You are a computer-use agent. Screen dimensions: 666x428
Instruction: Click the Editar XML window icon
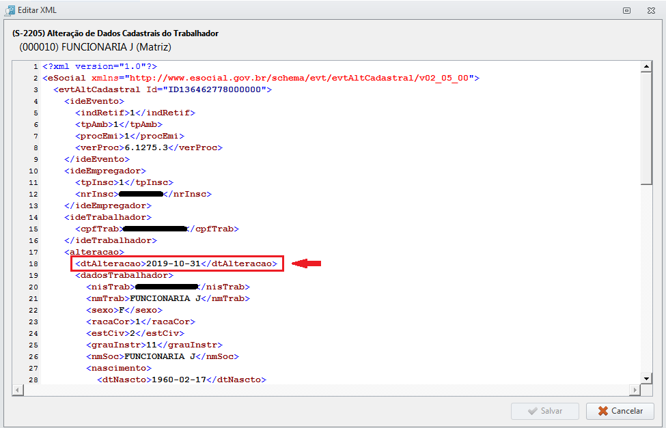click(x=10, y=11)
